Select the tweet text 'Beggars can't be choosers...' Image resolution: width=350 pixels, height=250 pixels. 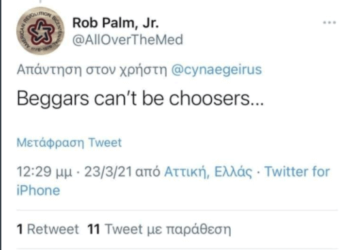tap(140, 99)
